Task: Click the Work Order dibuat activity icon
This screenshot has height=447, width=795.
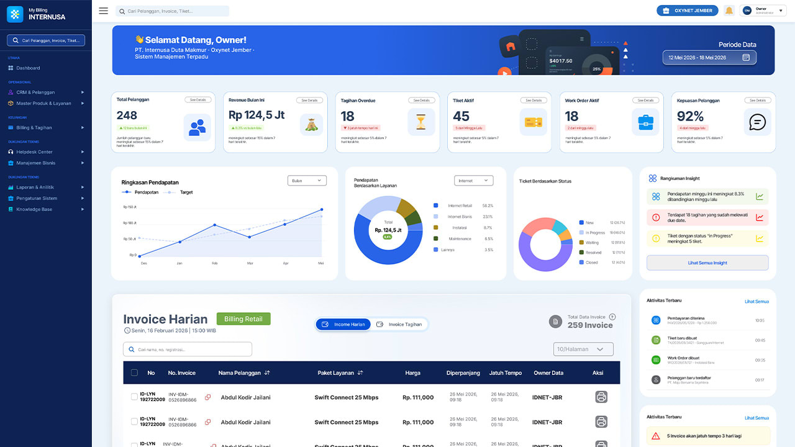Action: 656,360
